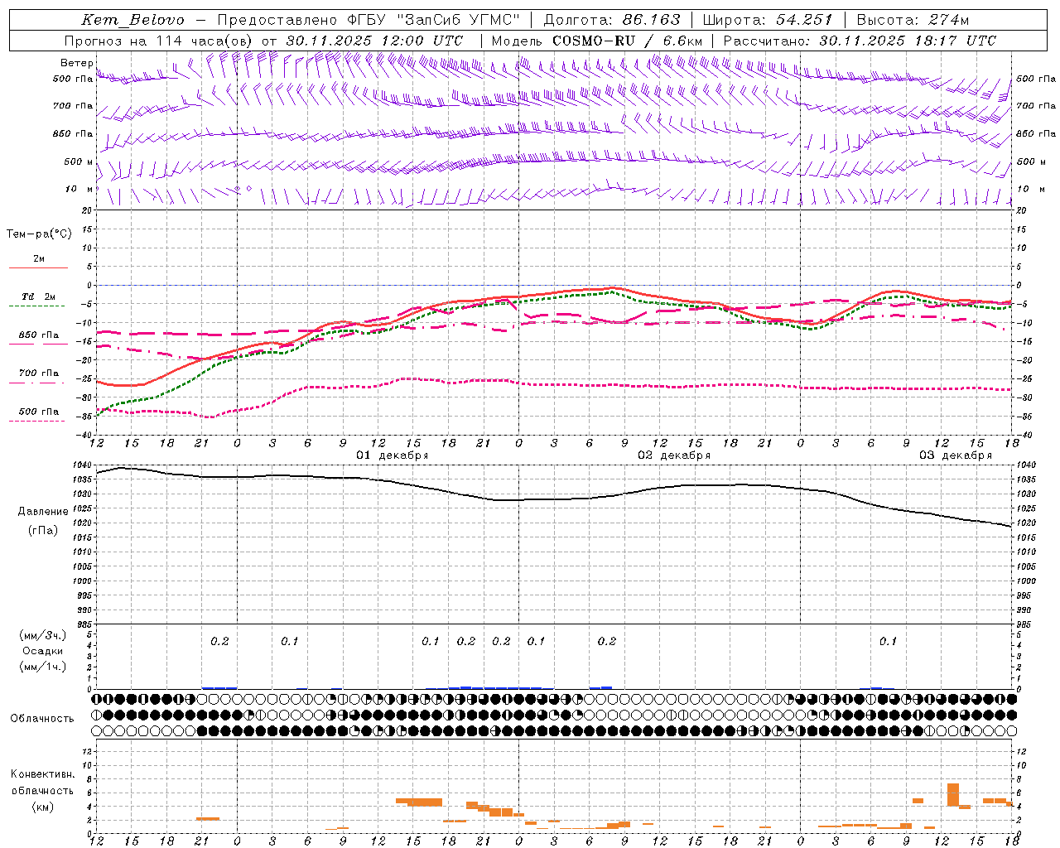Click the '02 декабря' date label
Image resolution: width=1060 pixels, height=848 pixels.
(674, 455)
